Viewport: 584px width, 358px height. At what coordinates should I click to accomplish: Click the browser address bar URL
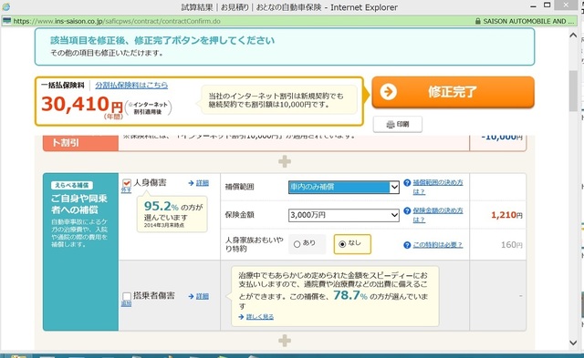tap(117, 21)
